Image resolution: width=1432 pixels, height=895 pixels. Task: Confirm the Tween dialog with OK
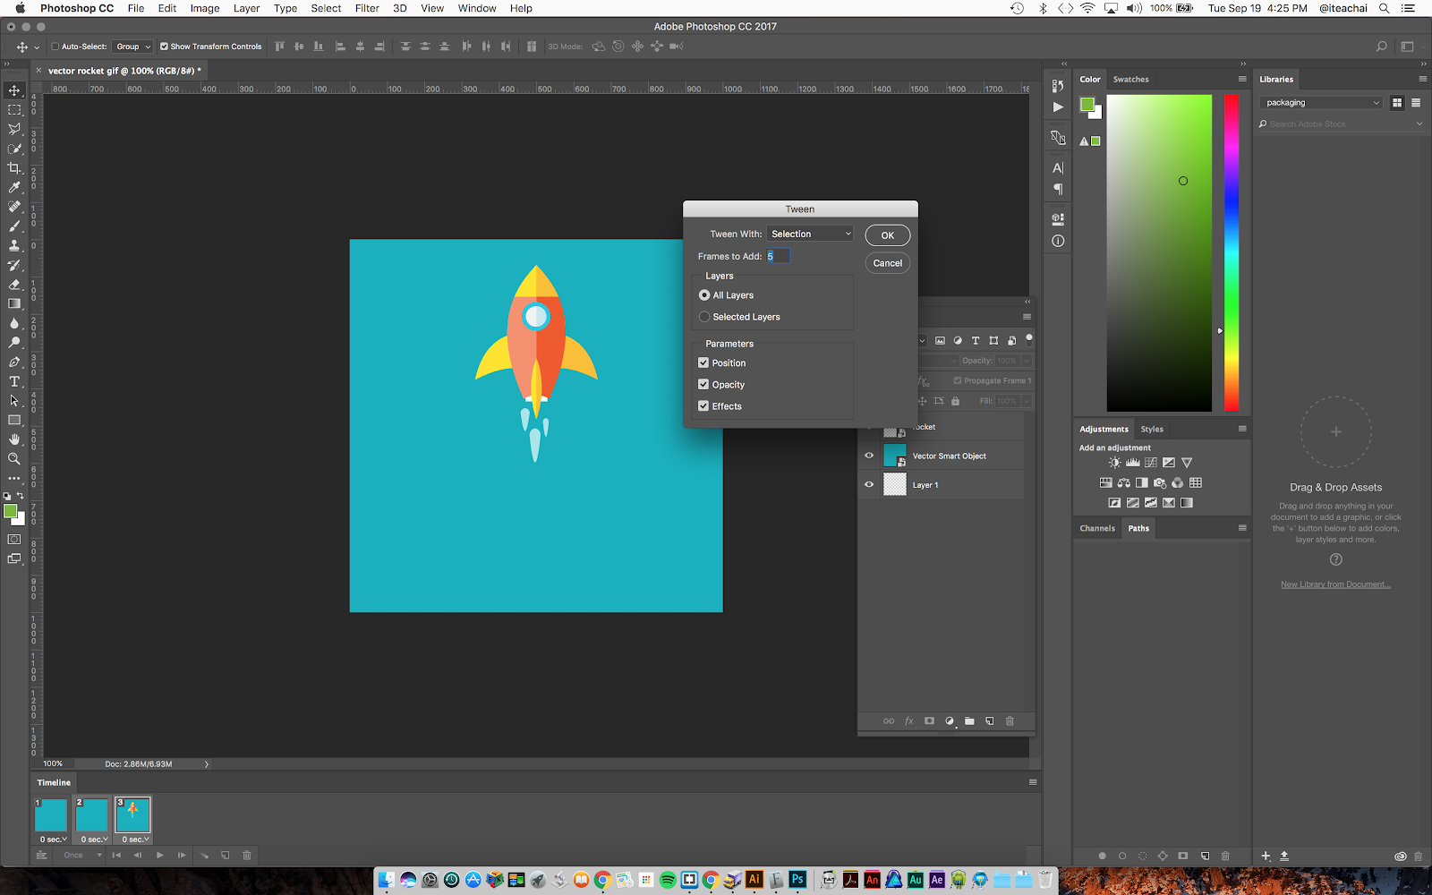coord(887,235)
